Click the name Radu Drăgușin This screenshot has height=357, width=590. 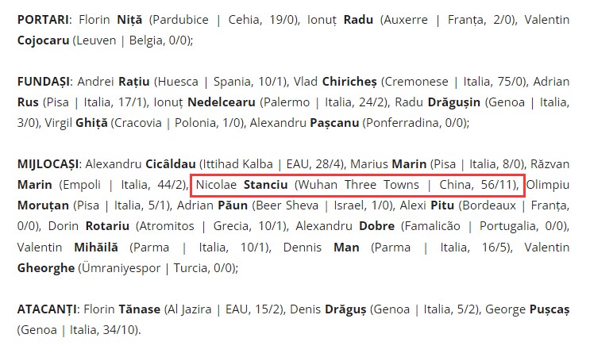tap(438, 102)
